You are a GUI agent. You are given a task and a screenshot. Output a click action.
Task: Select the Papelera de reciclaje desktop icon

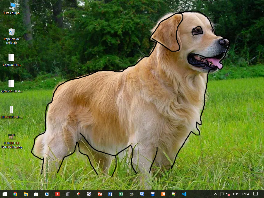12,32
